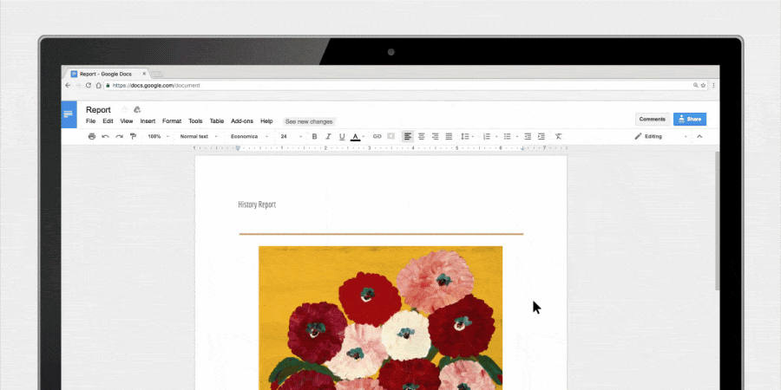
Task: Toggle bold formatting
Action: (314, 136)
